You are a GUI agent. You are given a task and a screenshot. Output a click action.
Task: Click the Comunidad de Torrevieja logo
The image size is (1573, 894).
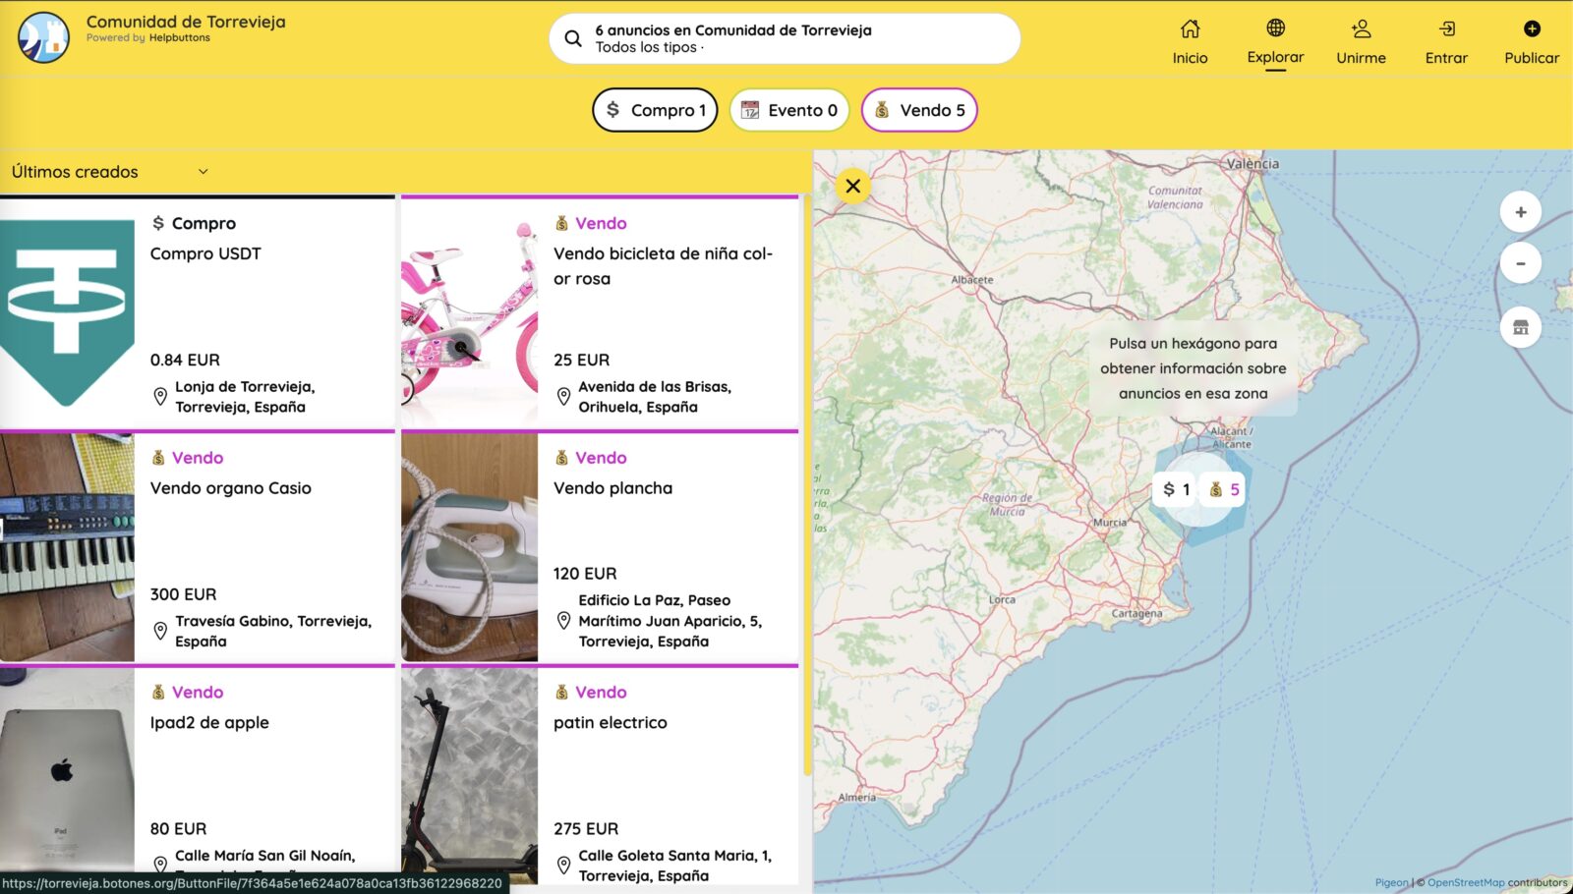coord(43,37)
